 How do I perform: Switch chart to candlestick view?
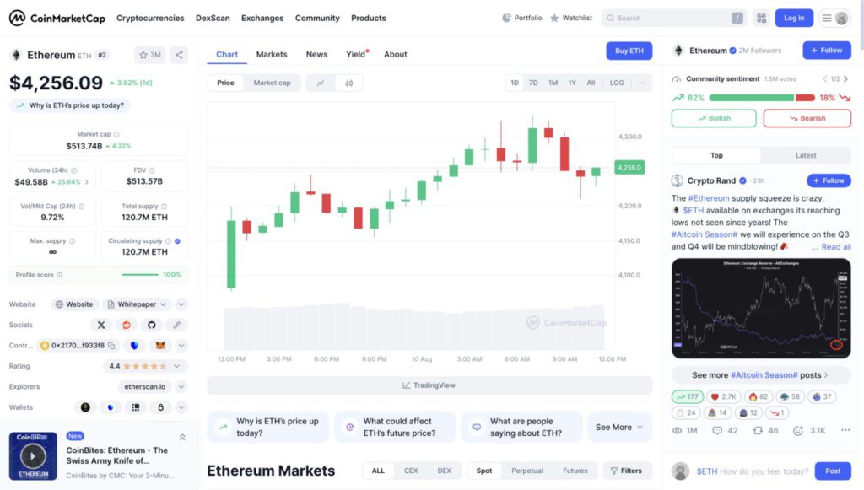pos(349,82)
